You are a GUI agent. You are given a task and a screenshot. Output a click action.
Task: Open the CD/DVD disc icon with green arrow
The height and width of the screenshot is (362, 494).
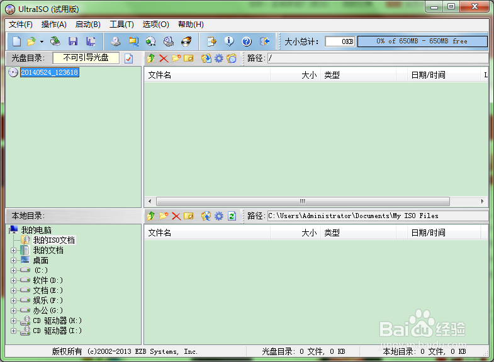55,41
